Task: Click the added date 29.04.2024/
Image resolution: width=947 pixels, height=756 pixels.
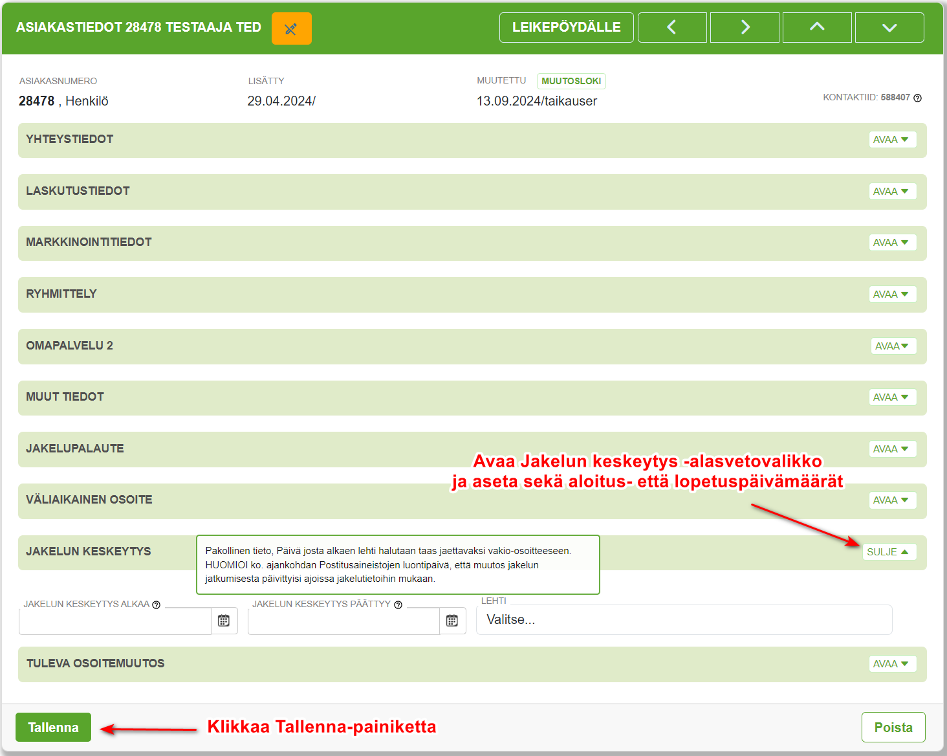Action: 281,101
